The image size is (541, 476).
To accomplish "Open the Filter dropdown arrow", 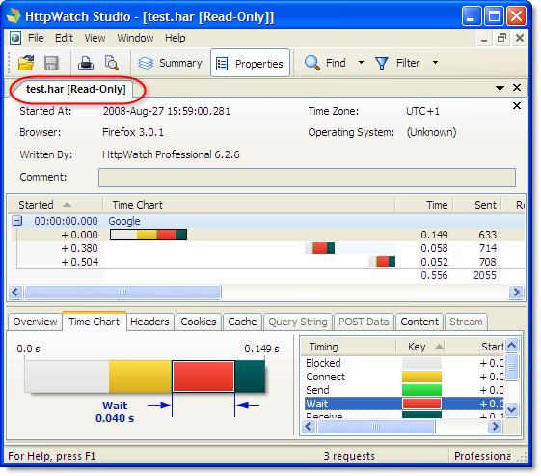I will 436,63.
